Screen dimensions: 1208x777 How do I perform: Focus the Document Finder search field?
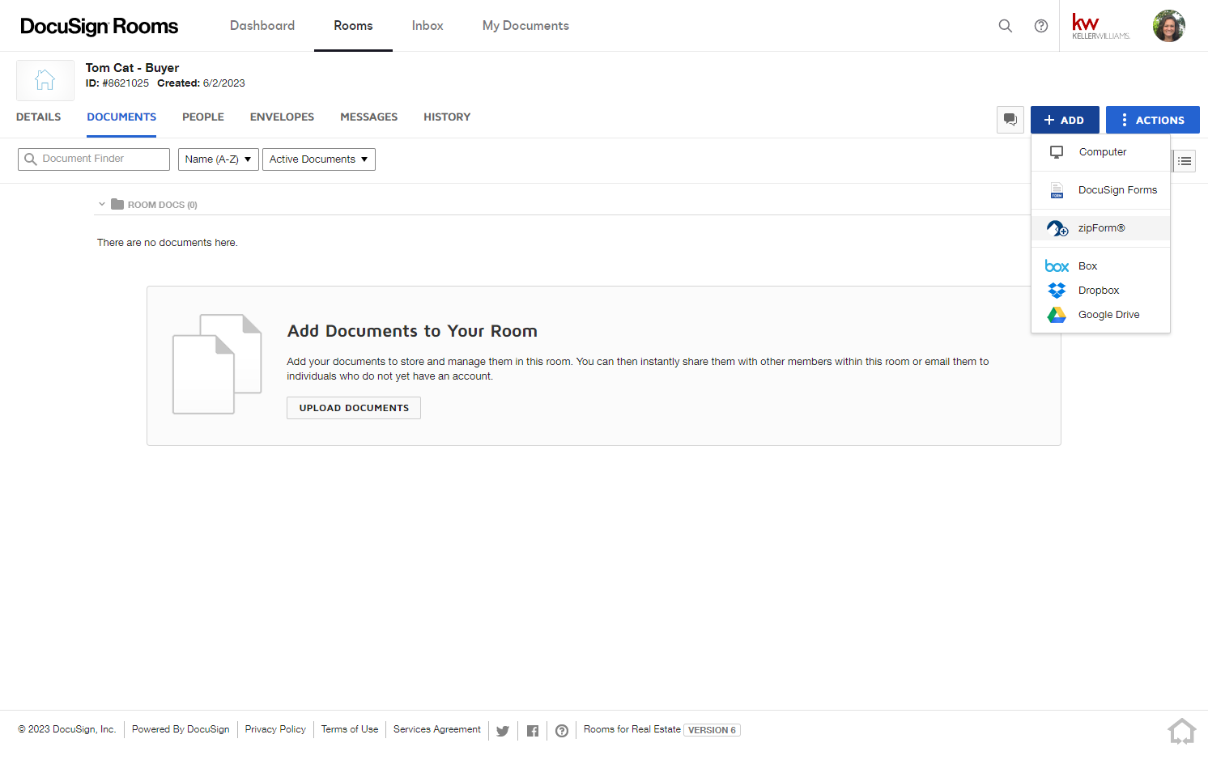pyautogui.click(x=94, y=159)
